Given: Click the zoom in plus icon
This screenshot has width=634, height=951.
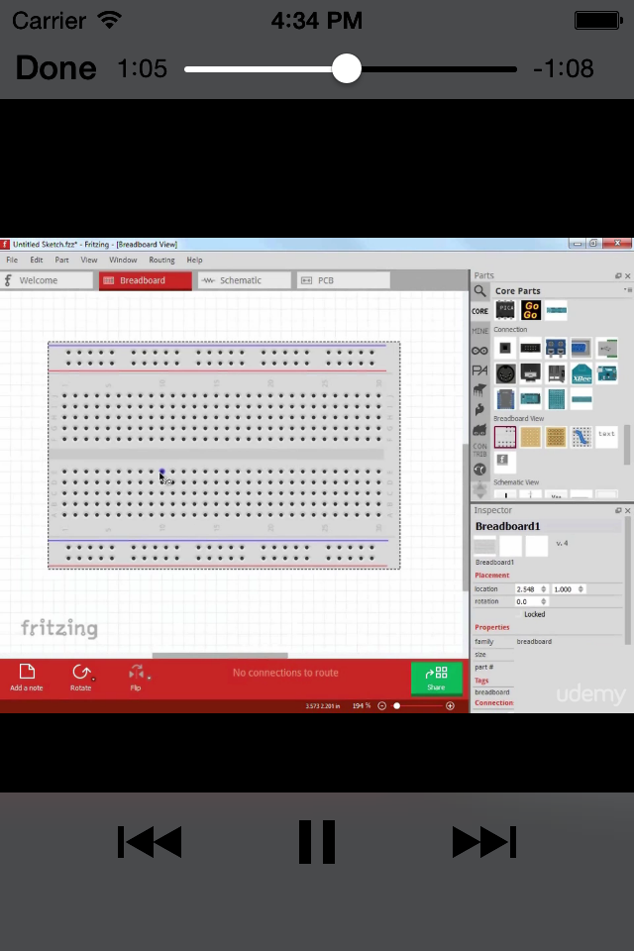Looking at the screenshot, I should point(450,705).
